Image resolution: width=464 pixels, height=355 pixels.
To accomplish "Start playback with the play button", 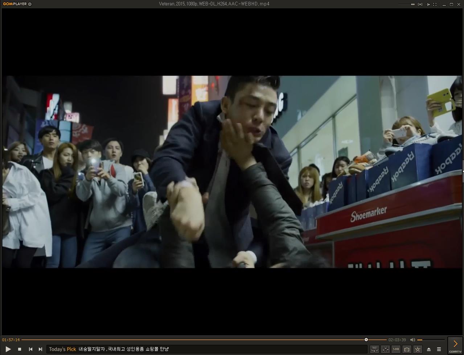I will coord(8,349).
